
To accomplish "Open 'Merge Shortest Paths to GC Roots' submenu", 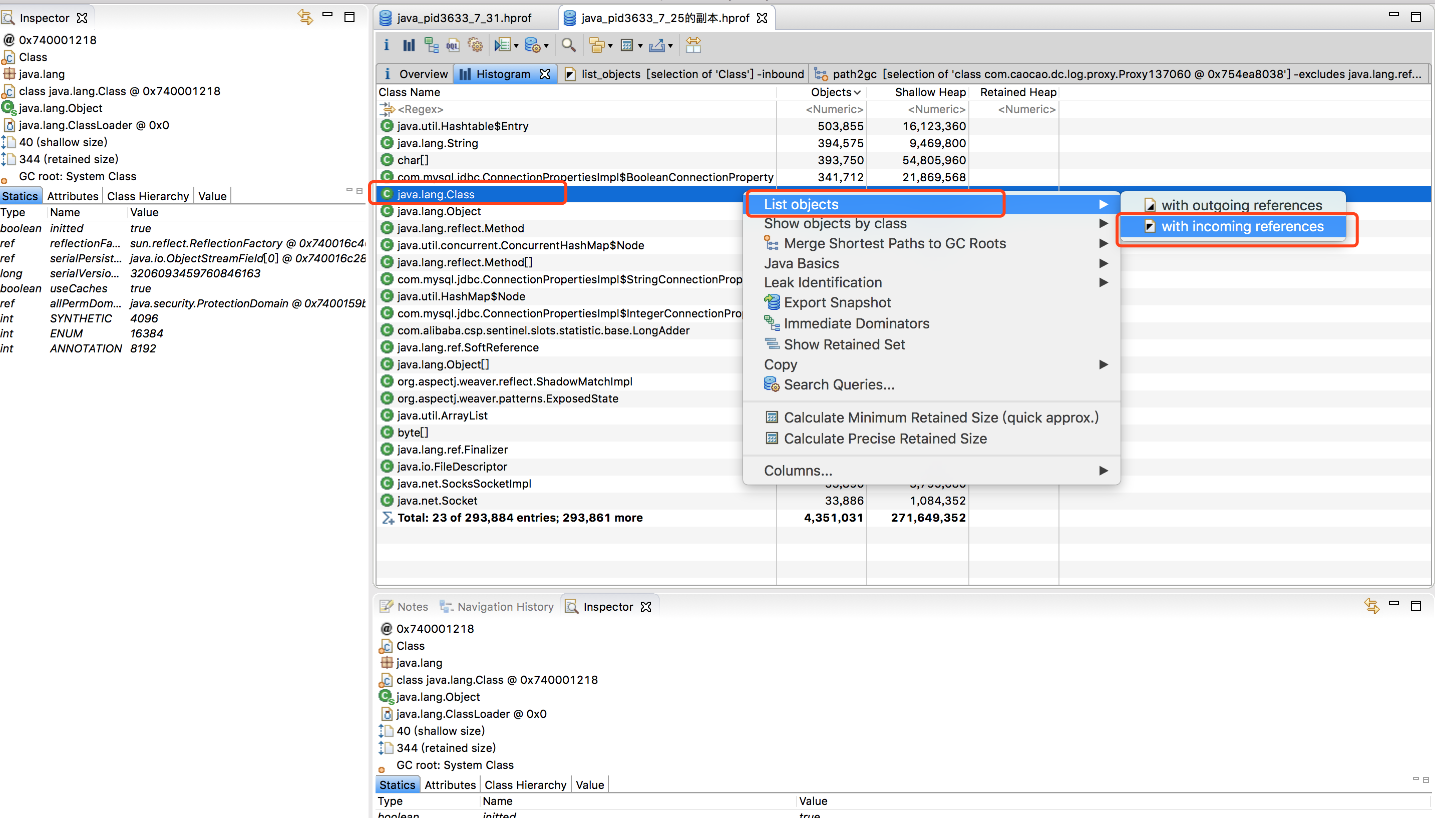I will coord(931,243).
